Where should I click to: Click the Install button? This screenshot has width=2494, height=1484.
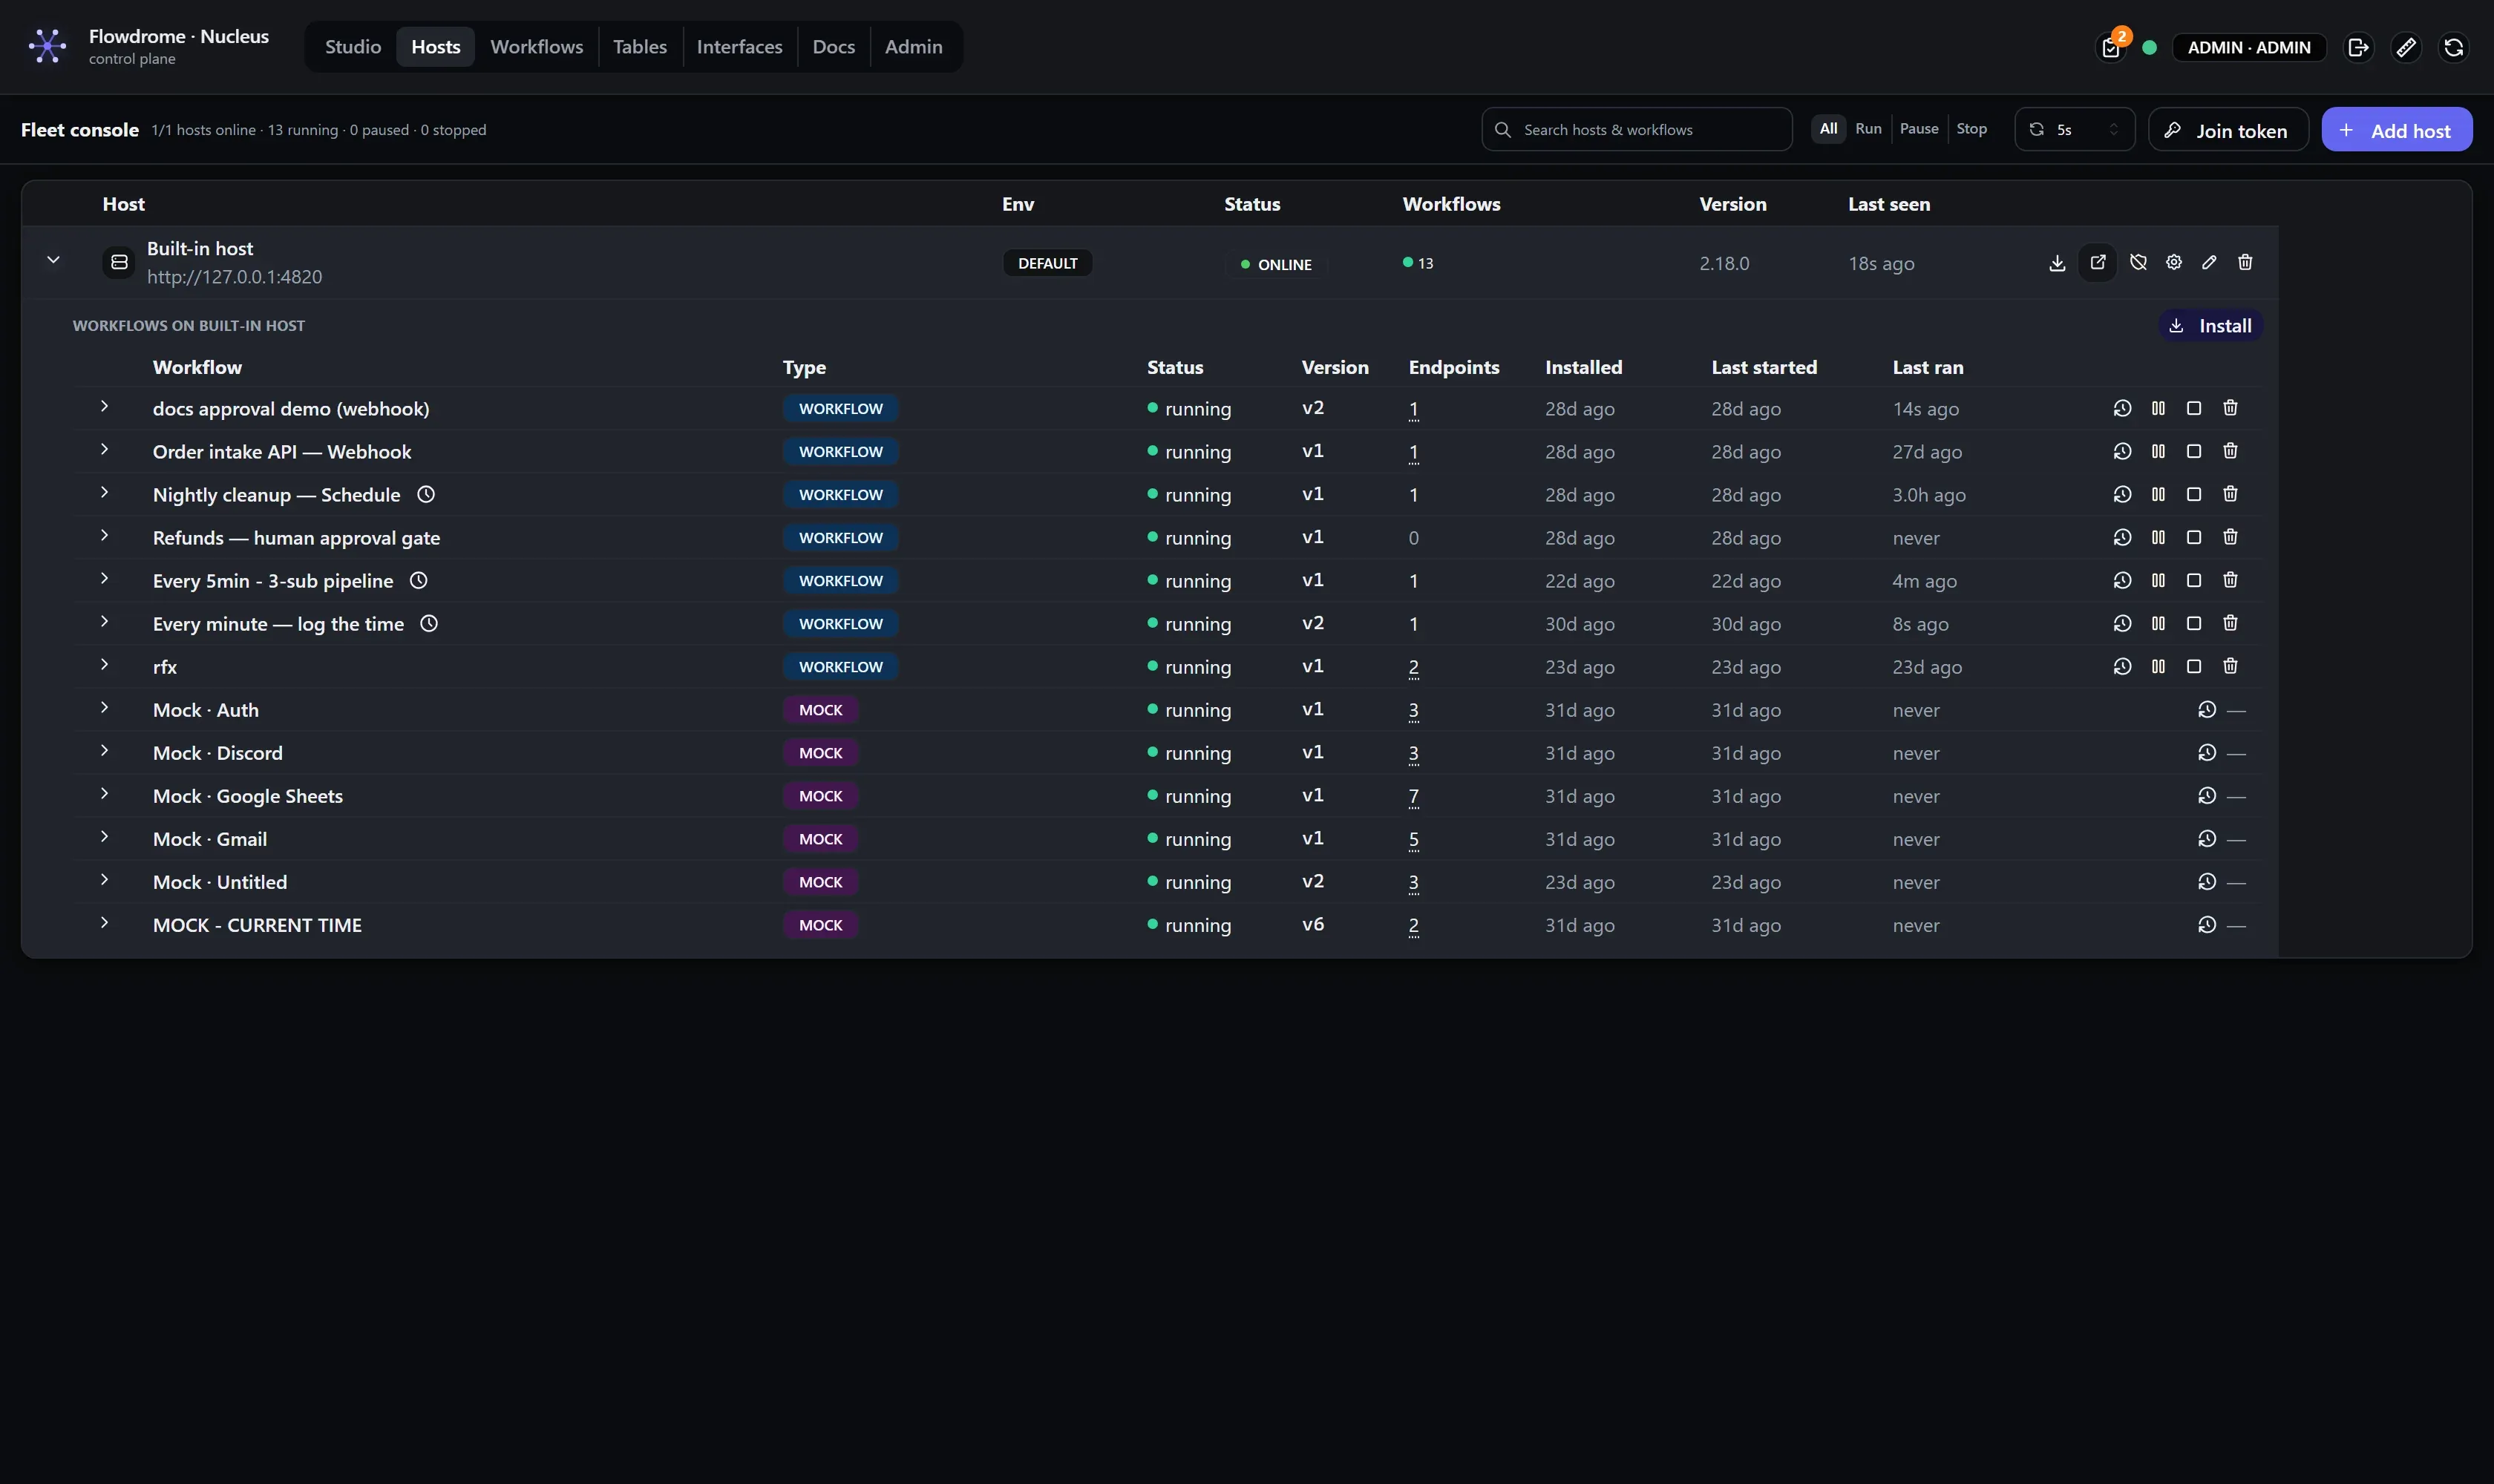2210,326
